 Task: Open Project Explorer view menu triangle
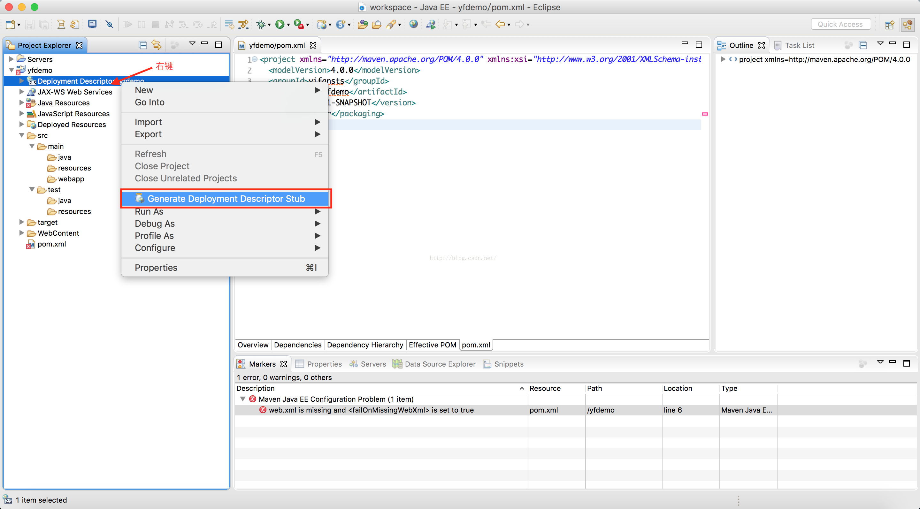click(x=192, y=43)
